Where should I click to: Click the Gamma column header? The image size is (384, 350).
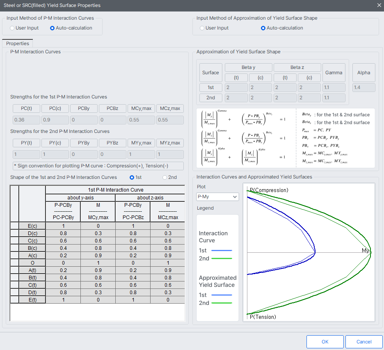(334, 73)
